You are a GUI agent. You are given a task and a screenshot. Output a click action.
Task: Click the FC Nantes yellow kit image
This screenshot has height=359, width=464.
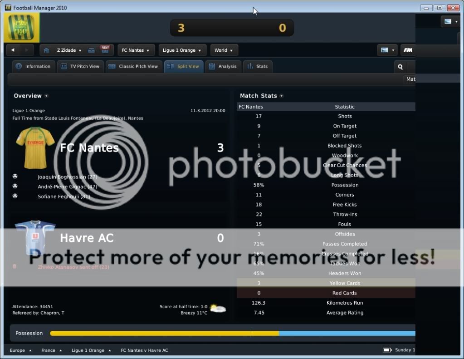[35, 148]
